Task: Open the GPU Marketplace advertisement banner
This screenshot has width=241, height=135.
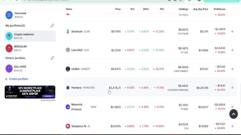Action: [30, 92]
